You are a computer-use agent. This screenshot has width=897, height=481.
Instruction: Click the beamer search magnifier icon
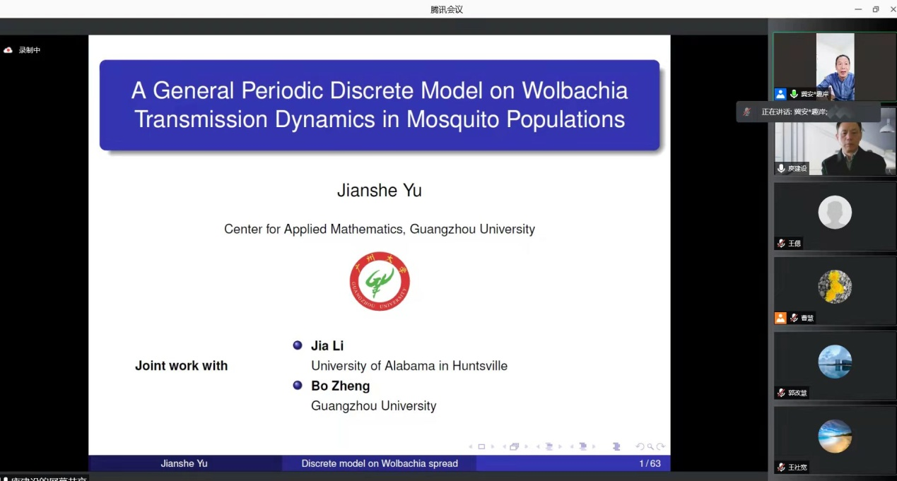[x=650, y=446]
